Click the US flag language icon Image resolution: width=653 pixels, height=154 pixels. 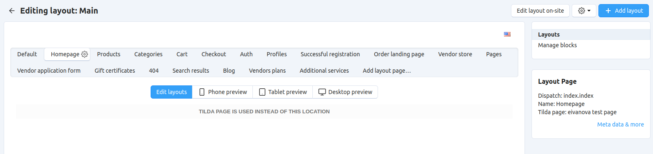507,34
